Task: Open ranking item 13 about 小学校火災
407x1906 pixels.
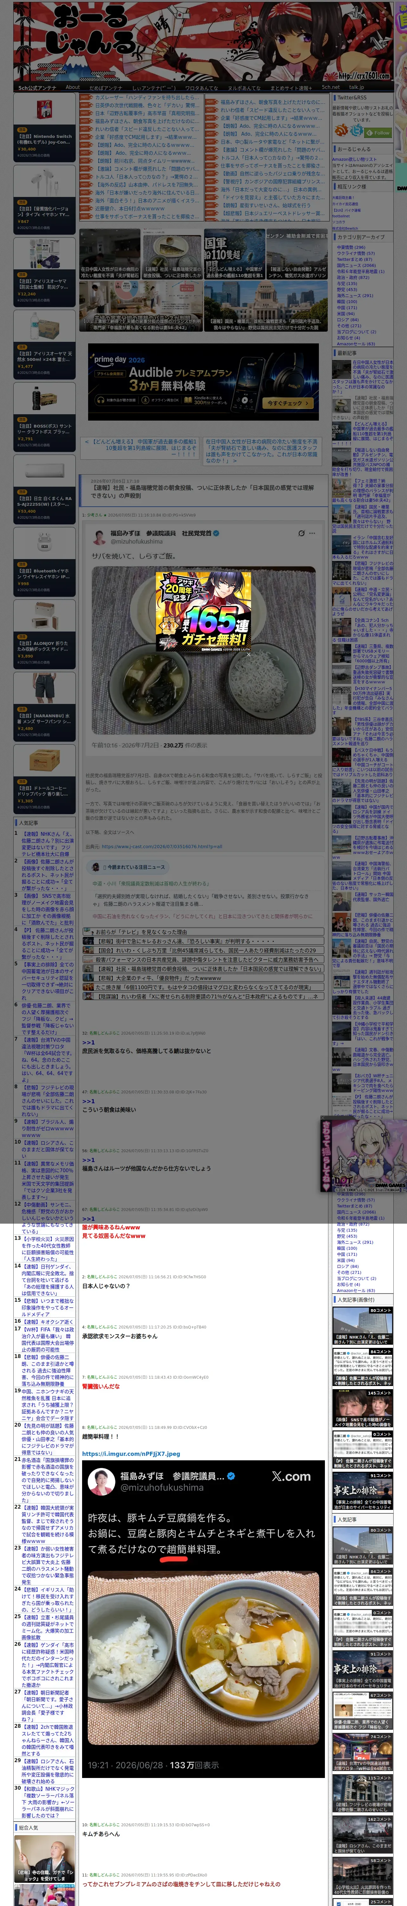Action: pyautogui.click(x=47, y=1250)
